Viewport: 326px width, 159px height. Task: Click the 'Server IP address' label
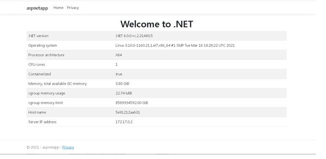(x=43, y=122)
